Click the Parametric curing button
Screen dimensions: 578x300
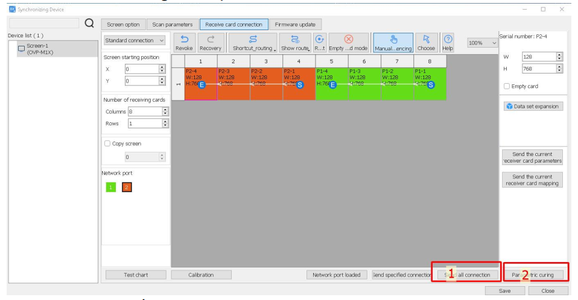point(533,275)
